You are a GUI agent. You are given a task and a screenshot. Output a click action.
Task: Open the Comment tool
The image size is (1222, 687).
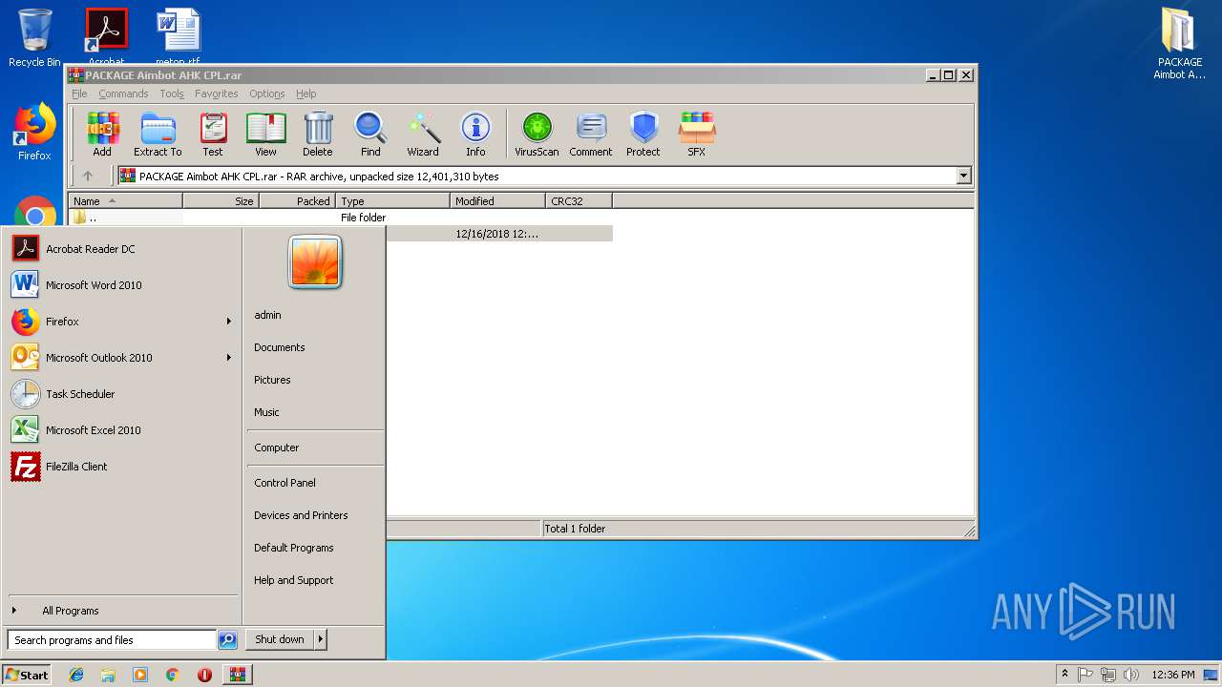click(591, 134)
